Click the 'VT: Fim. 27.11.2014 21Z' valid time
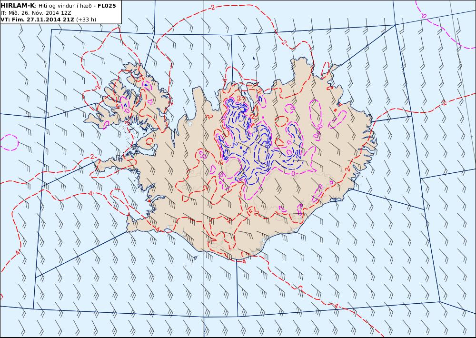This screenshot has width=476, height=338. [37, 20]
